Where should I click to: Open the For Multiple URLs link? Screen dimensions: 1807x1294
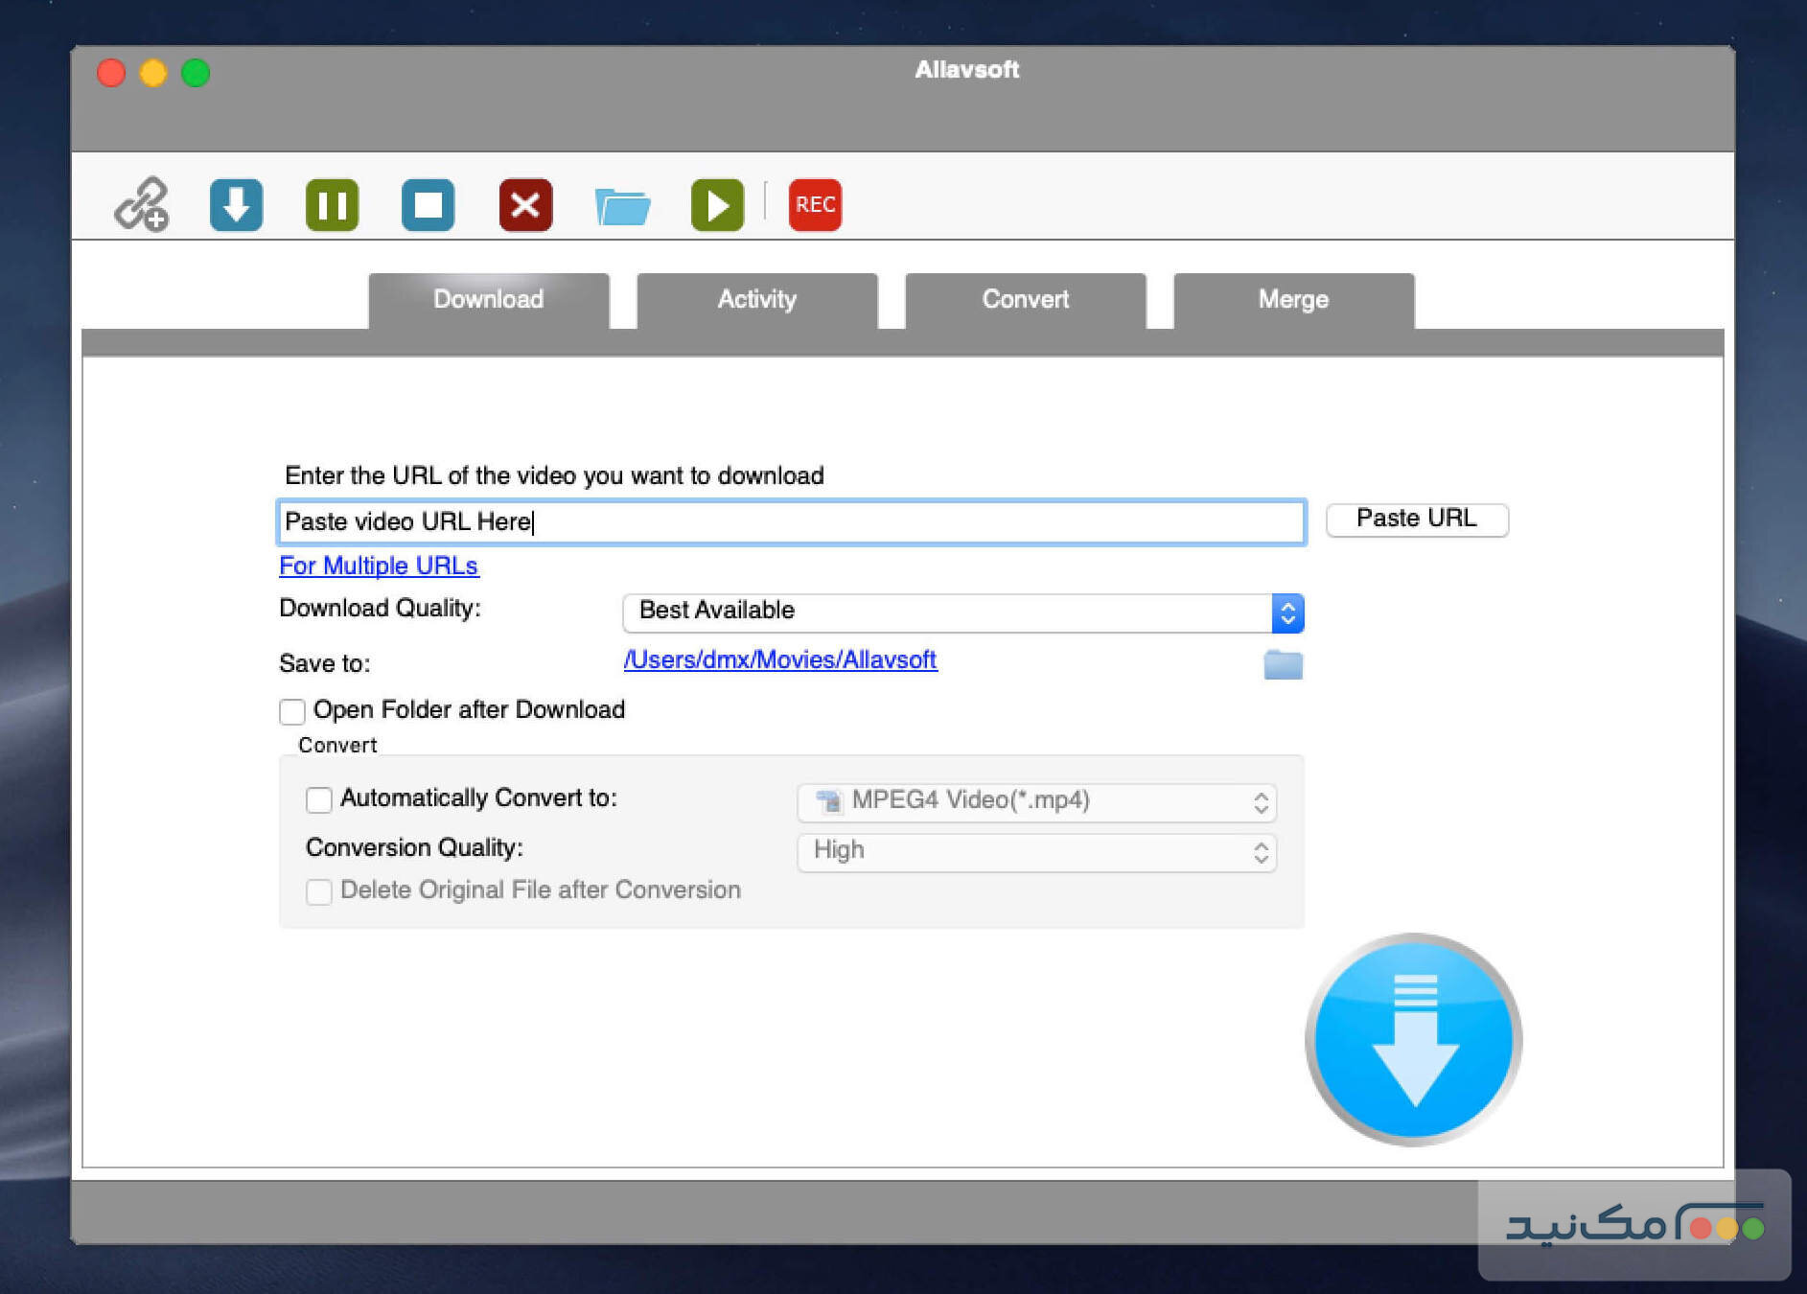click(378, 566)
